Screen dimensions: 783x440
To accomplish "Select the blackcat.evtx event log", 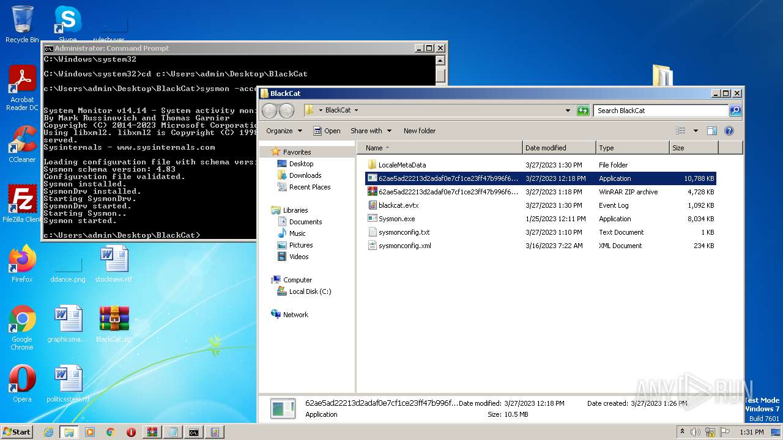I will (540, 205).
